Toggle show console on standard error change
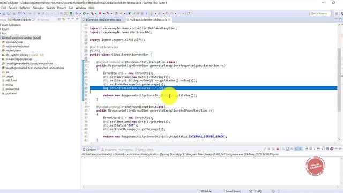 [x=301, y=149]
